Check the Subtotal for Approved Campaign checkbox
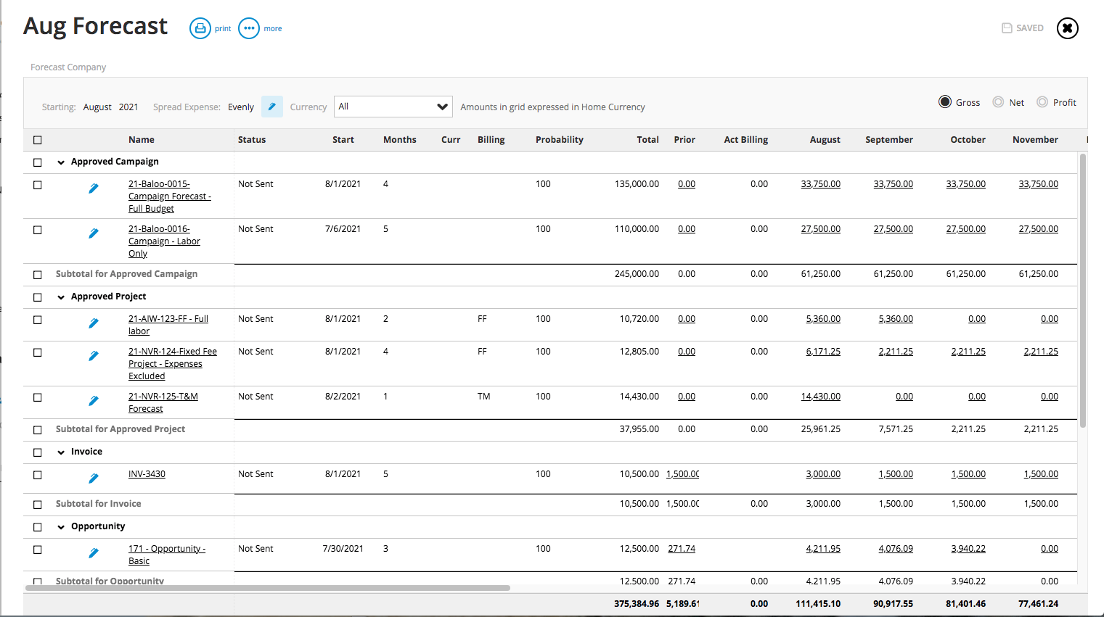Image resolution: width=1104 pixels, height=617 pixels. 38,275
